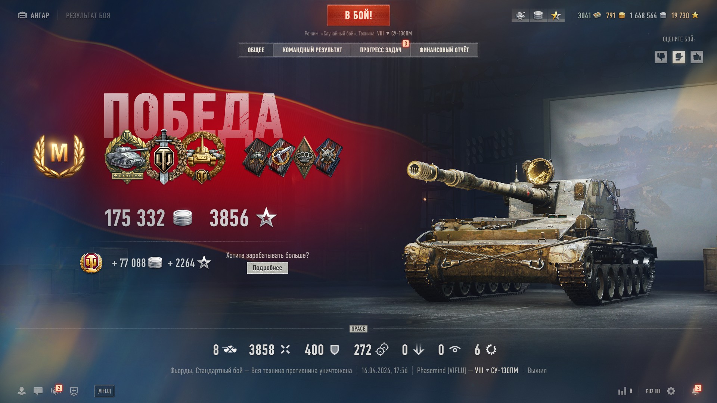Open the settings gear icon

(671, 391)
